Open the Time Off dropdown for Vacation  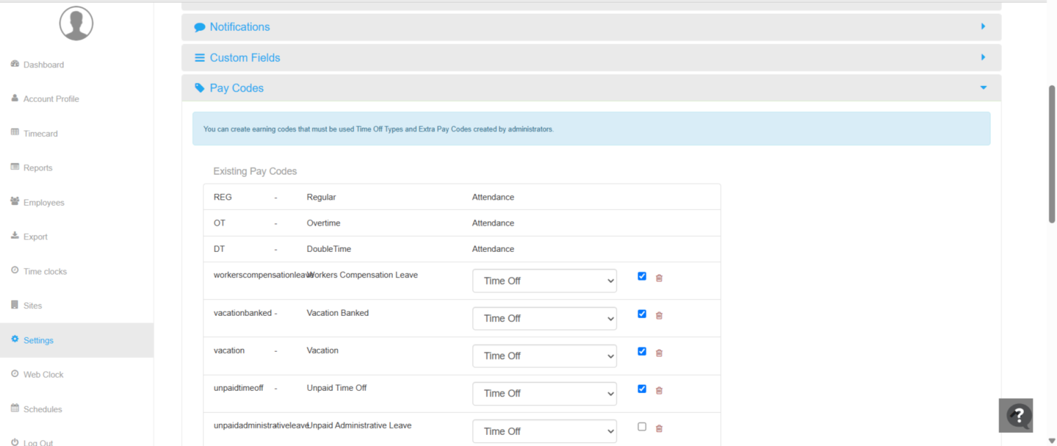pyautogui.click(x=544, y=356)
